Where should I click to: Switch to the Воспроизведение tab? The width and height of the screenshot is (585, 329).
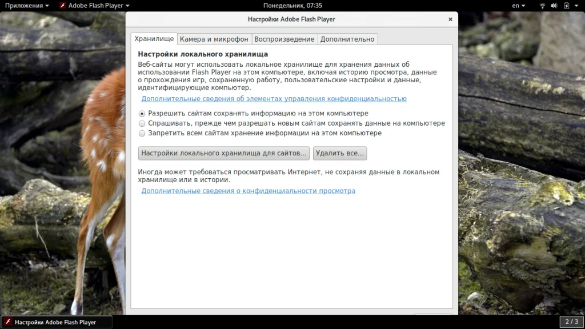click(285, 39)
